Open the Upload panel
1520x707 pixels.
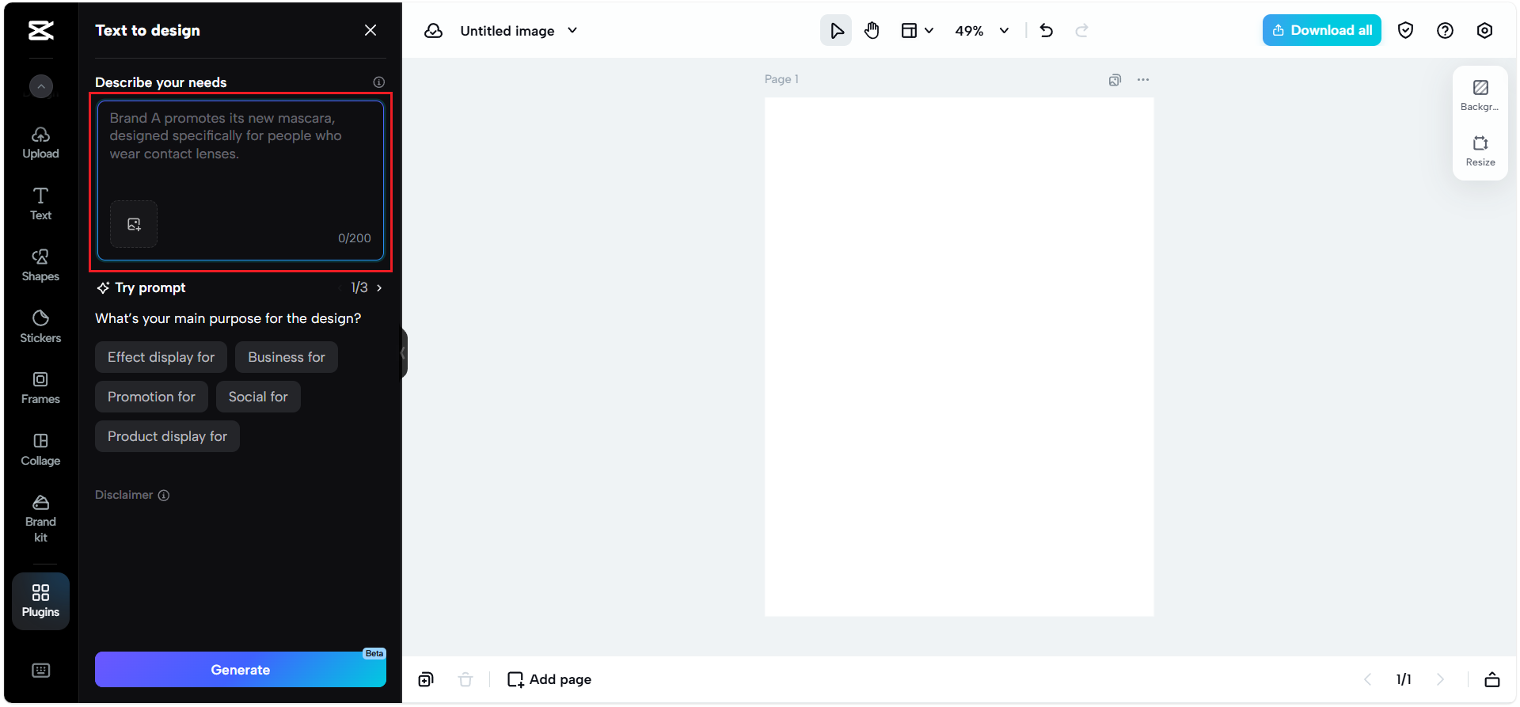point(40,143)
